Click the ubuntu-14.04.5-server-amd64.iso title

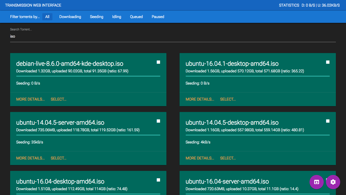[60, 123]
